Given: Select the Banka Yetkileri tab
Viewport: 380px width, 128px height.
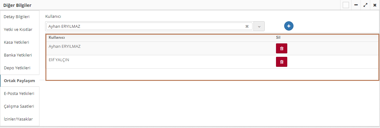Looking at the screenshot, I should point(18,55).
